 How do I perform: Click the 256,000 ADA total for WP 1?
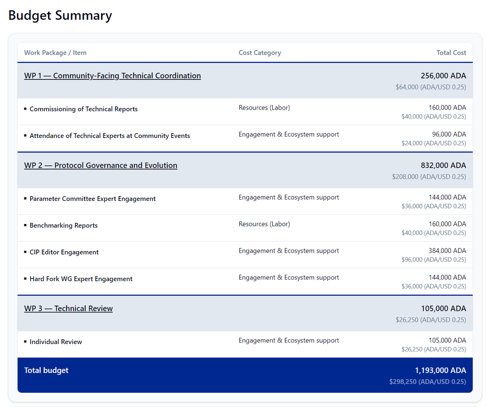(x=443, y=76)
